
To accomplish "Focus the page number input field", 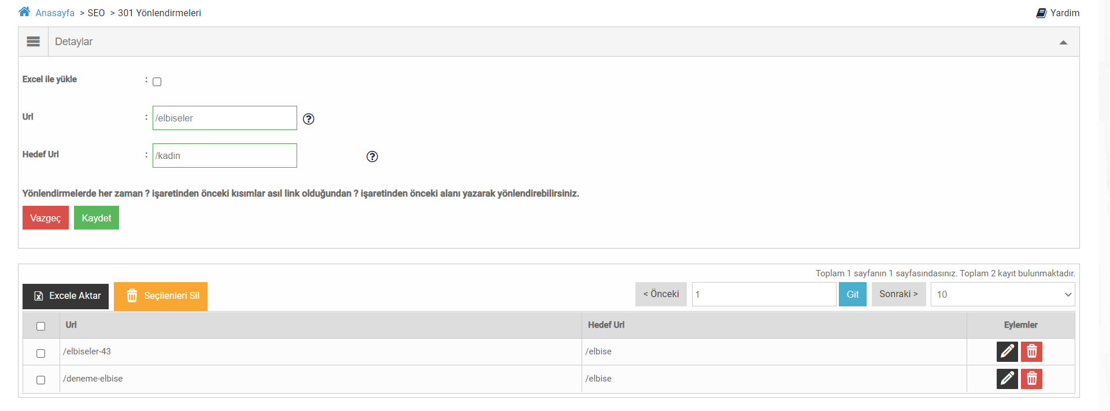I will pyautogui.click(x=764, y=294).
